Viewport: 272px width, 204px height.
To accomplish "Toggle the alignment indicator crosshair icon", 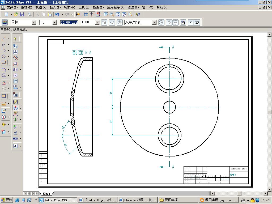I will coord(92,14).
